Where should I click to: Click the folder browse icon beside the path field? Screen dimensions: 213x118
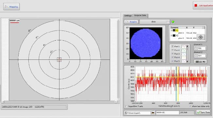pyautogui.click(x=153, y=112)
